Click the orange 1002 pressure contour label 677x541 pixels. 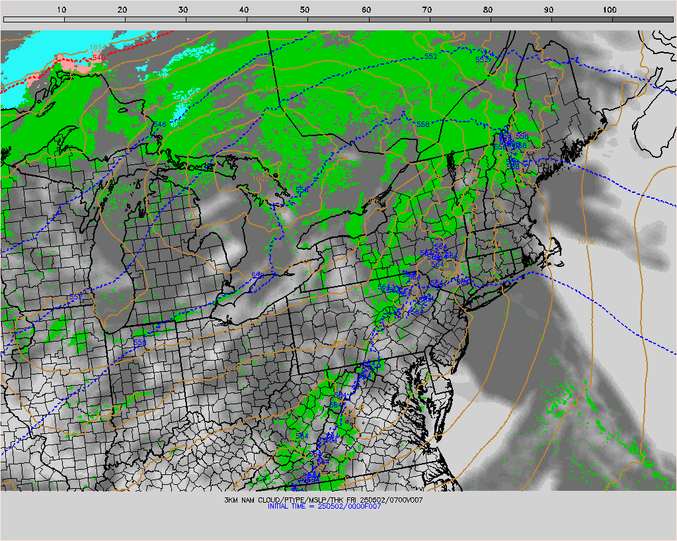(x=260, y=178)
